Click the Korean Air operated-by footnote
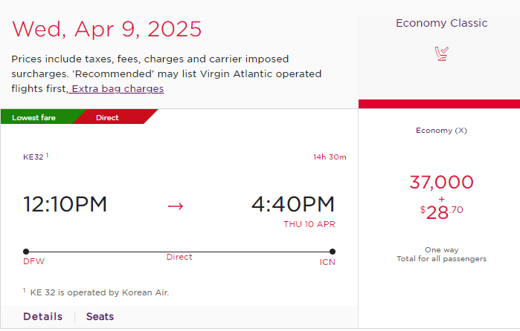The width and height of the screenshot is (520, 331). [99, 292]
